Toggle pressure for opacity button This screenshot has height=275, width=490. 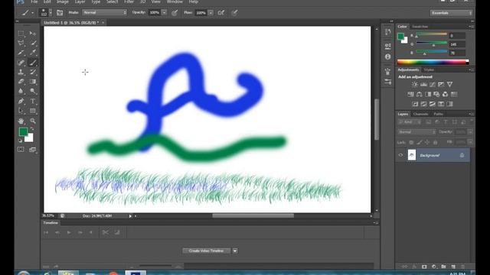(x=175, y=13)
